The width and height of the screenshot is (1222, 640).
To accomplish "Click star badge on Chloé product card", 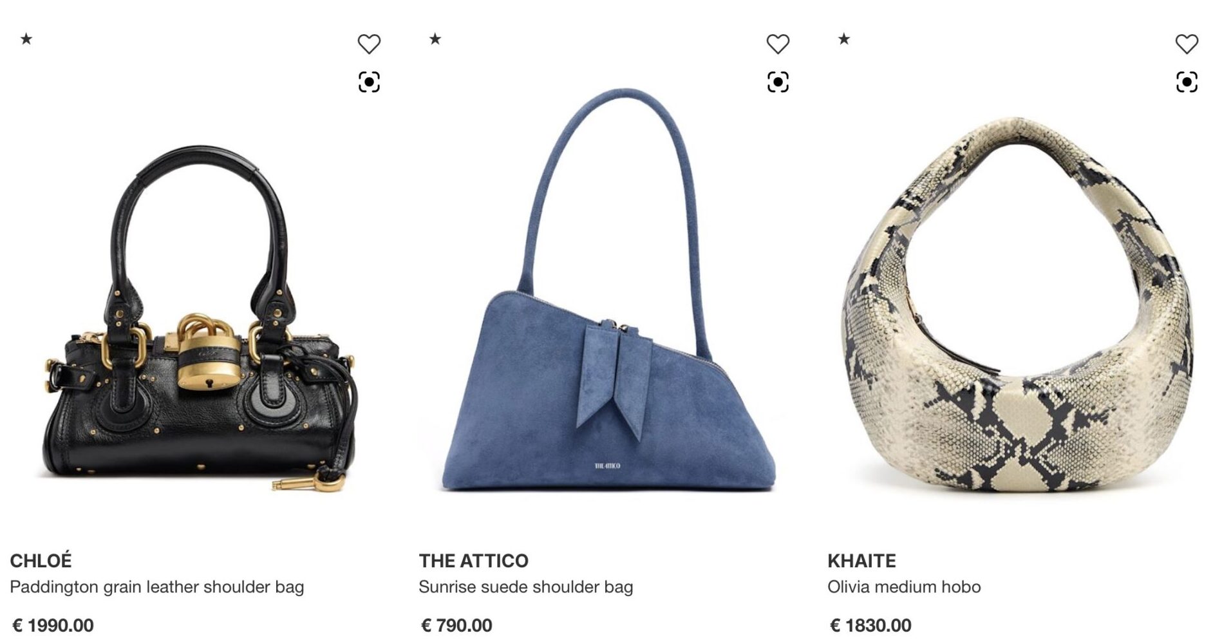I will tap(26, 39).
